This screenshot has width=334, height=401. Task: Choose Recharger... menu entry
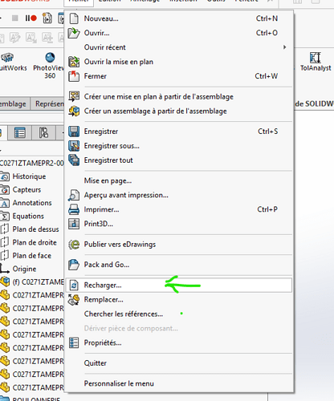[178, 286]
